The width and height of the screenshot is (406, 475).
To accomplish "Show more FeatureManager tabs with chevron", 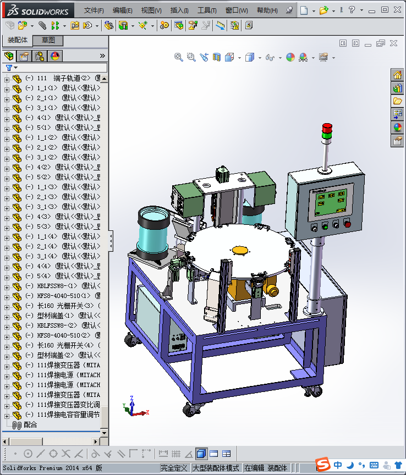I will [102, 56].
